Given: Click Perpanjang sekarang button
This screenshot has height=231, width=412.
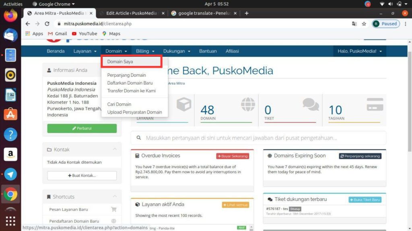Looking at the screenshot, I should tap(360, 156).
